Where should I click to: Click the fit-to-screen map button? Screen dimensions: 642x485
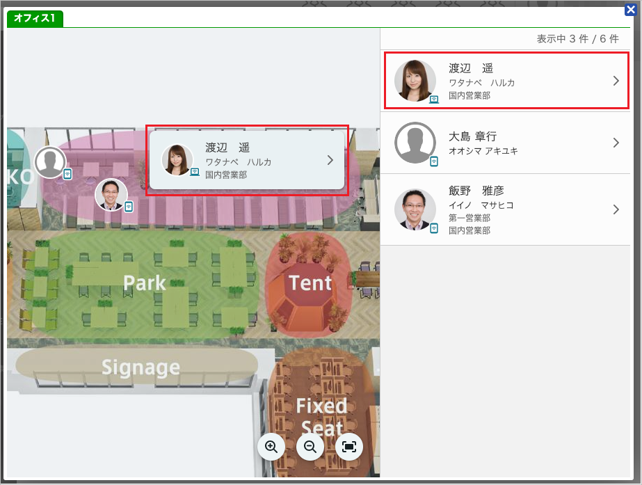349,447
